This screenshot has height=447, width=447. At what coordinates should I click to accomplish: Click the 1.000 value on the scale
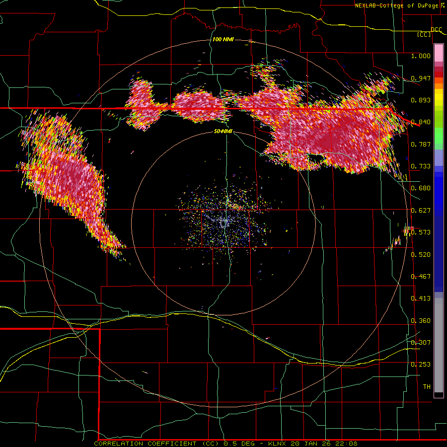pos(421,56)
